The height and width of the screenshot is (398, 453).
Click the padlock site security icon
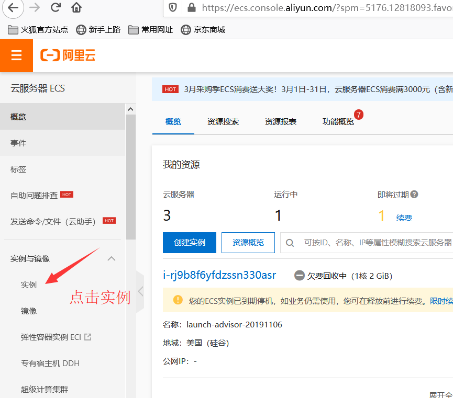191,7
